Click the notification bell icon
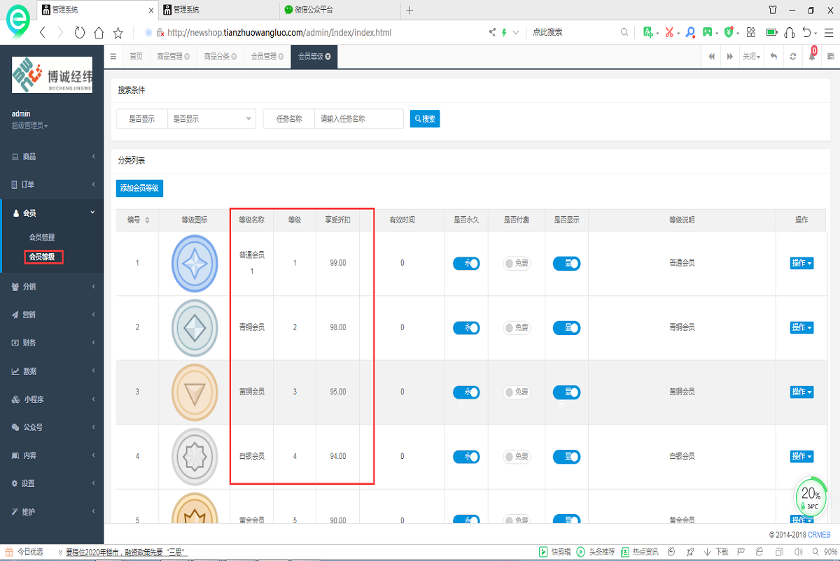The height and width of the screenshot is (561, 840). click(812, 57)
